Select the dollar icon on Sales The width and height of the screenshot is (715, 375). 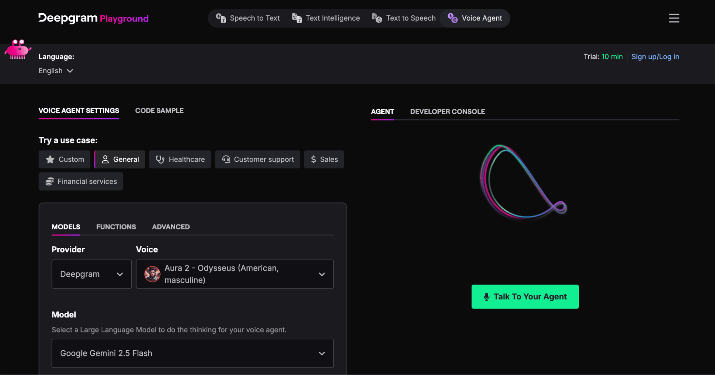(313, 159)
